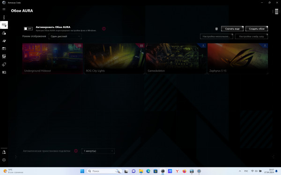Open Yandex browser on the taskbar
The width and height of the screenshot is (281, 175).
(x=177, y=171)
